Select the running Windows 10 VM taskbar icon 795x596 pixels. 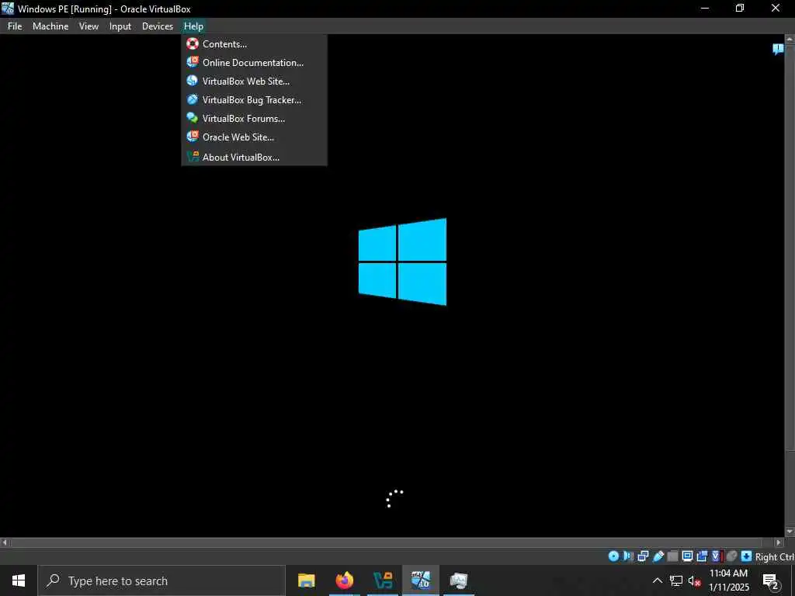pos(421,580)
